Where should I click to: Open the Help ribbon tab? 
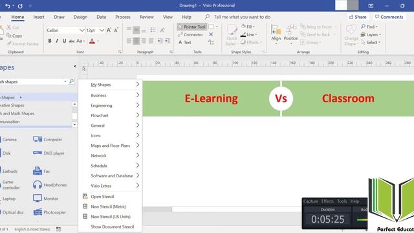coord(186,17)
